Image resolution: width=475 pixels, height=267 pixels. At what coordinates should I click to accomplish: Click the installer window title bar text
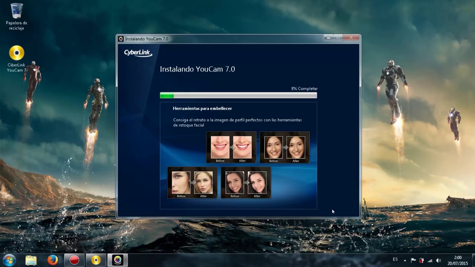pyautogui.click(x=147, y=39)
